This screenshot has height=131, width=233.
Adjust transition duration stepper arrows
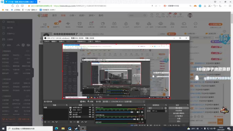166,111
